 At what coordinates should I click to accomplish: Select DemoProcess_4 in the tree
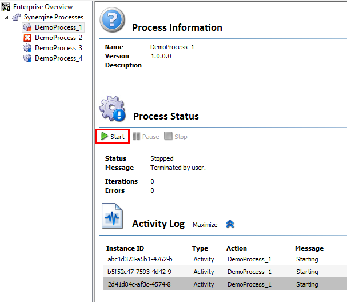[58, 58]
